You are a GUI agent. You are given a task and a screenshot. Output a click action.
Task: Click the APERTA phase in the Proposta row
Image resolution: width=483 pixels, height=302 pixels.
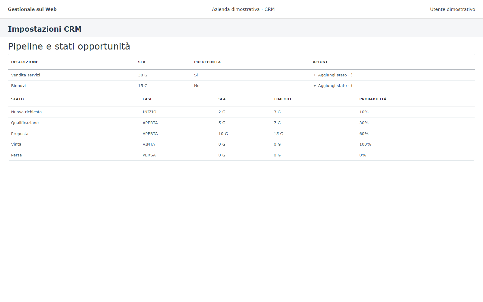150,134
